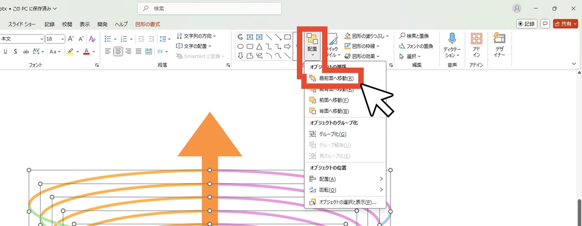
Task: Click the bullet list icon
Action: pyautogui.click(x=107, y=39)
